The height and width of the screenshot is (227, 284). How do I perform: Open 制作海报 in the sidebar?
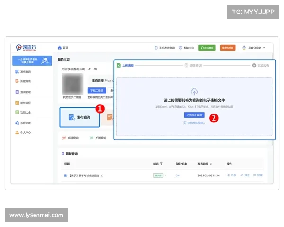coord(23,103)
